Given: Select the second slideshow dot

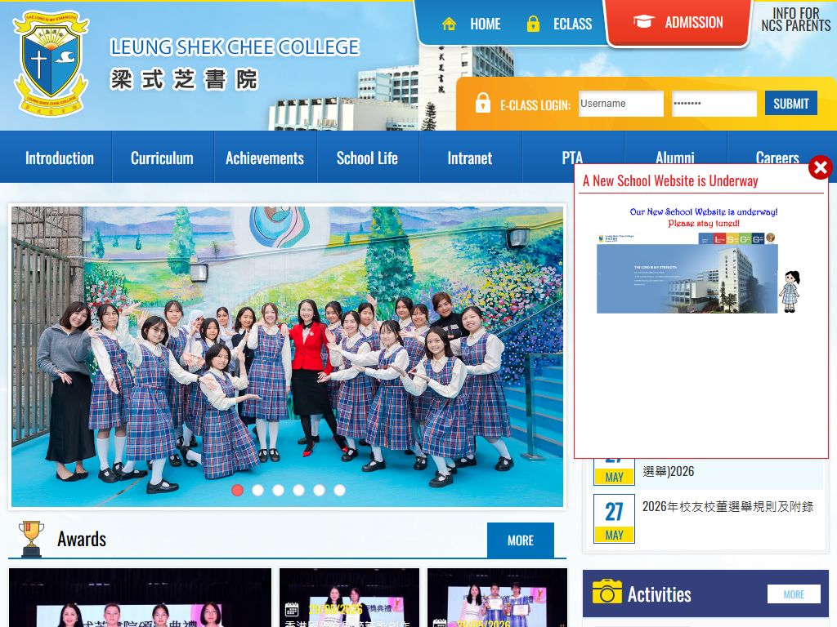Looking at the screenshot, I should (x=257, y=490).
